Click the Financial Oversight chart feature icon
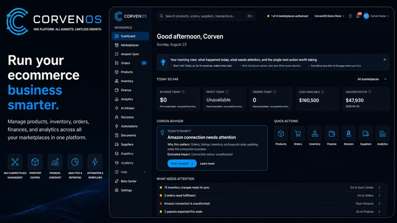Viewport: 397px width, 223px height. 55,162
